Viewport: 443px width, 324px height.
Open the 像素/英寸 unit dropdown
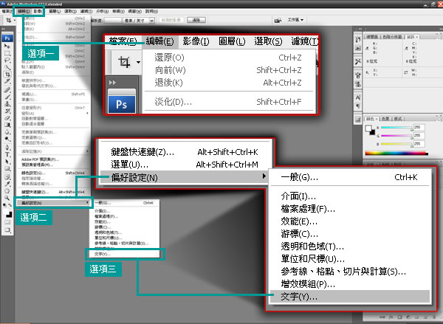tap(152, 21)
